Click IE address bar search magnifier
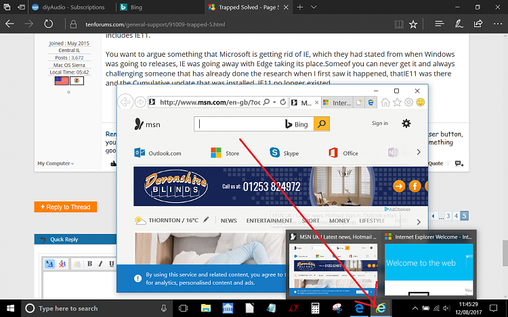The image size is (508, 317). [266, 102]
